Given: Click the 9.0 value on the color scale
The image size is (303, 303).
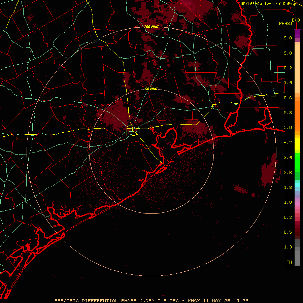Looking at the screenshot, I should click(288, 53).
